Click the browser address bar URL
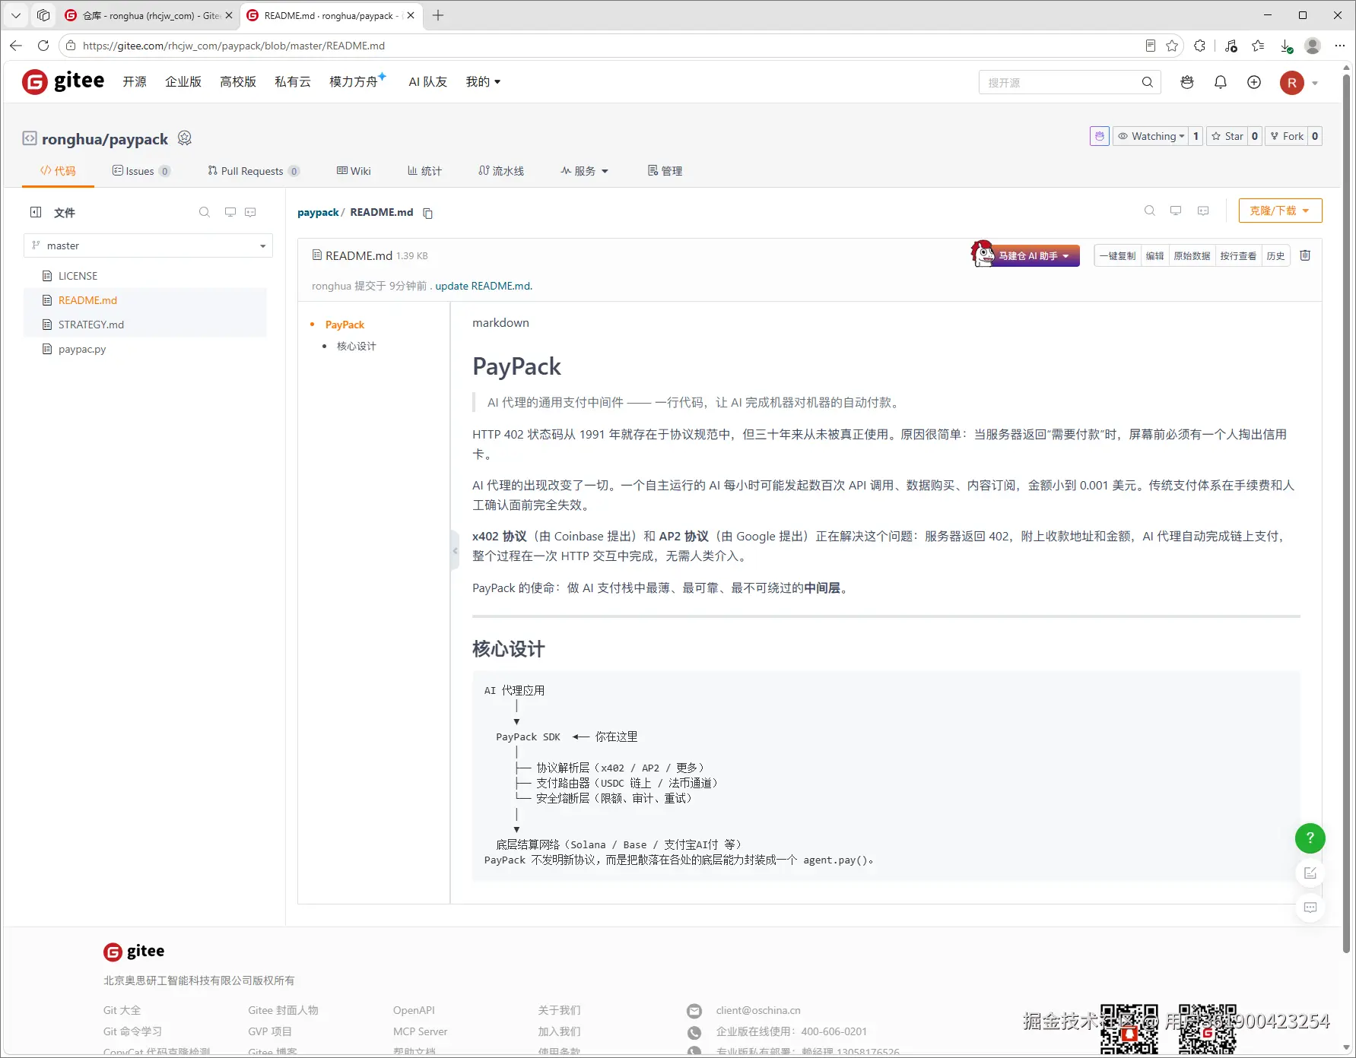Image resolution: width=1356 pixels, height=1058 pixels. pos(233,46)
